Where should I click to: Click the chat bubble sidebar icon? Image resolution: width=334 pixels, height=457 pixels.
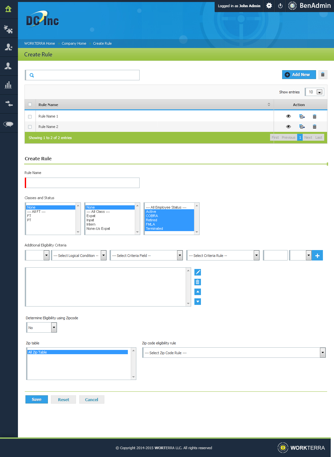[x=8, y=124]
